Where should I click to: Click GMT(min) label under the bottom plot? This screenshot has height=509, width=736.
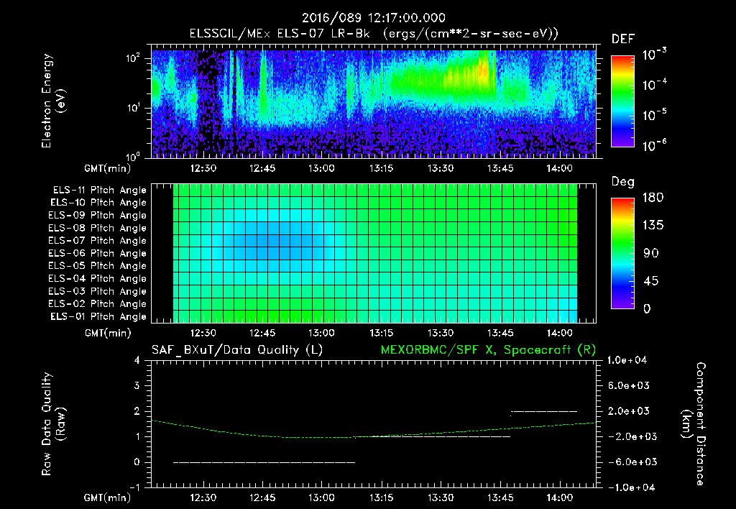tap(108, 497)
